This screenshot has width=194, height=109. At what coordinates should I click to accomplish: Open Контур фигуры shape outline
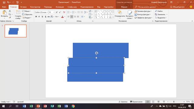[142, 15]
